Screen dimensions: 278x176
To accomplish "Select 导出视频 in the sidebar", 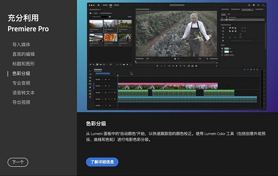I will coord(21,102).
